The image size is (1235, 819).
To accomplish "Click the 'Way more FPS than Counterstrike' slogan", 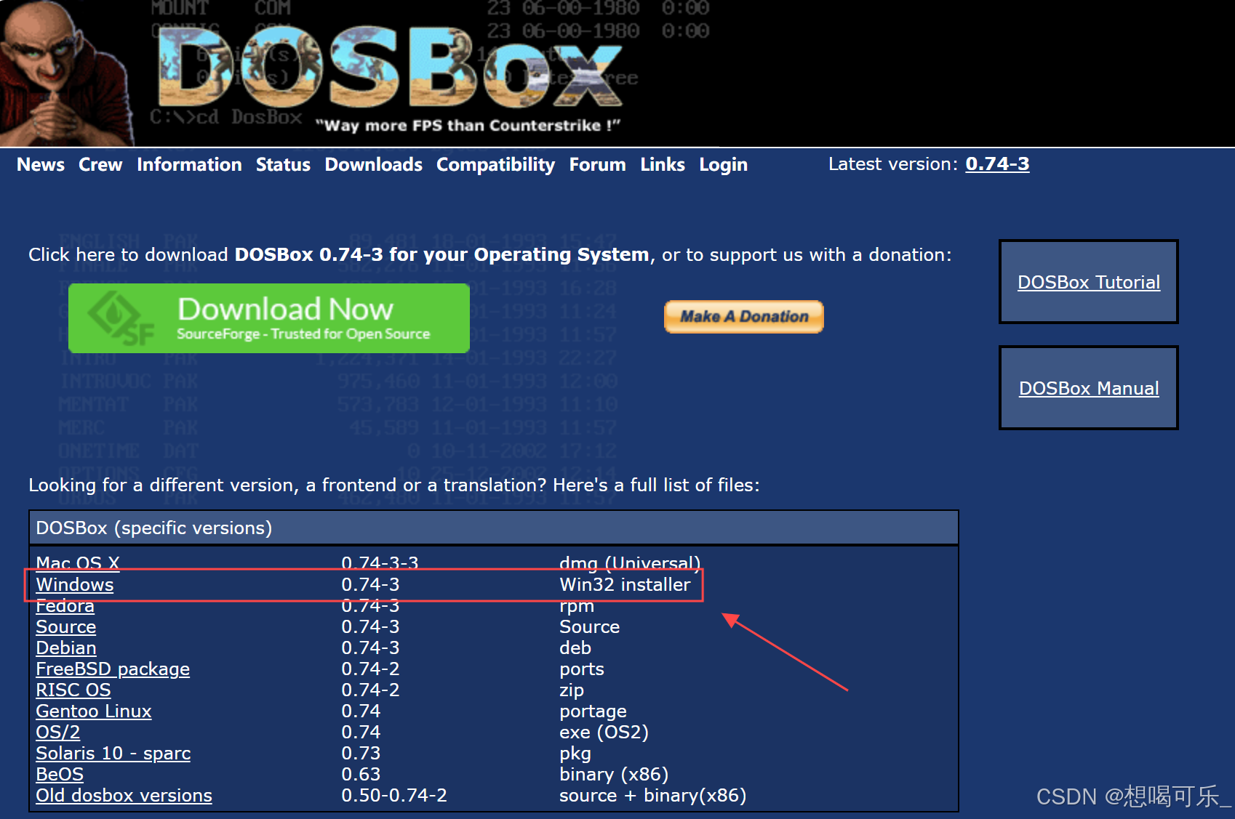I will coord(468,125).
